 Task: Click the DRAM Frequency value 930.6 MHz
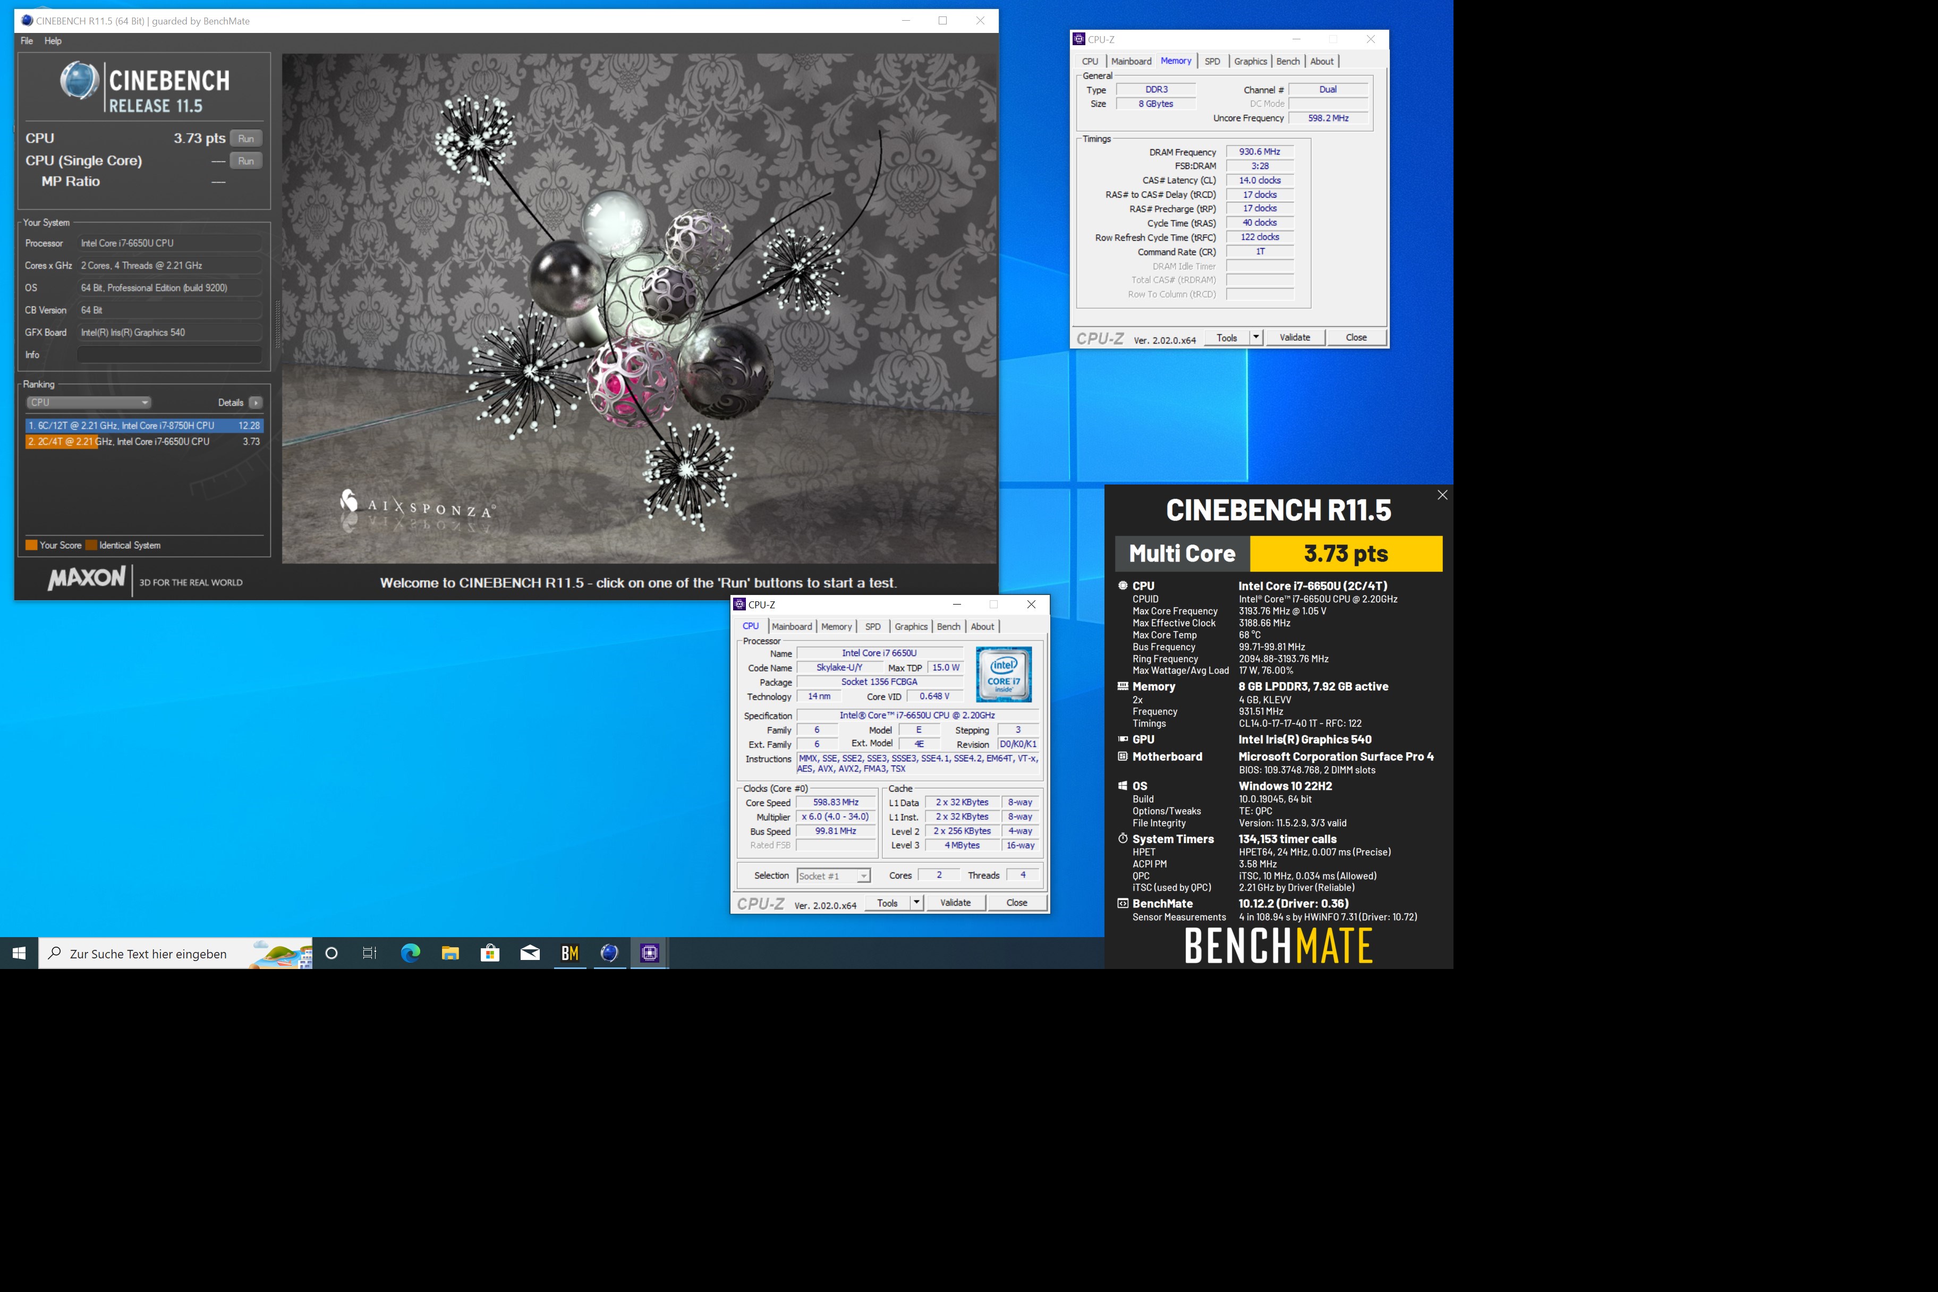point(1259,151)
